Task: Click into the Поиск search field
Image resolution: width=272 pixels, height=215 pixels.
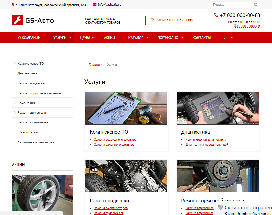Action: click(x=231, y=5)
